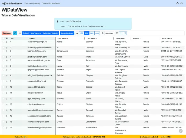Click the drilldown icon of row 4

7,57
